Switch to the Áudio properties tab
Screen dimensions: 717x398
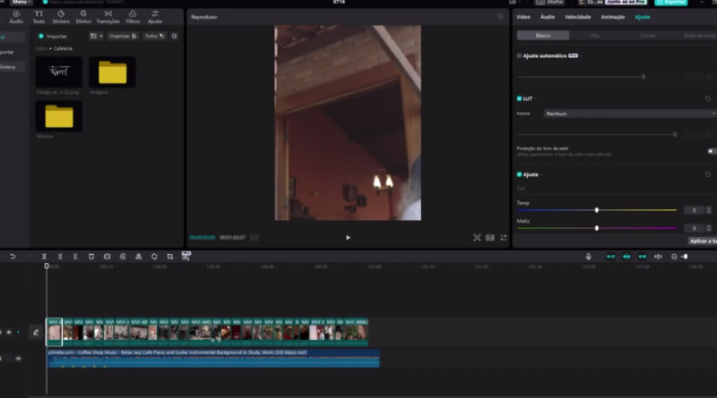tap(548, 17)
